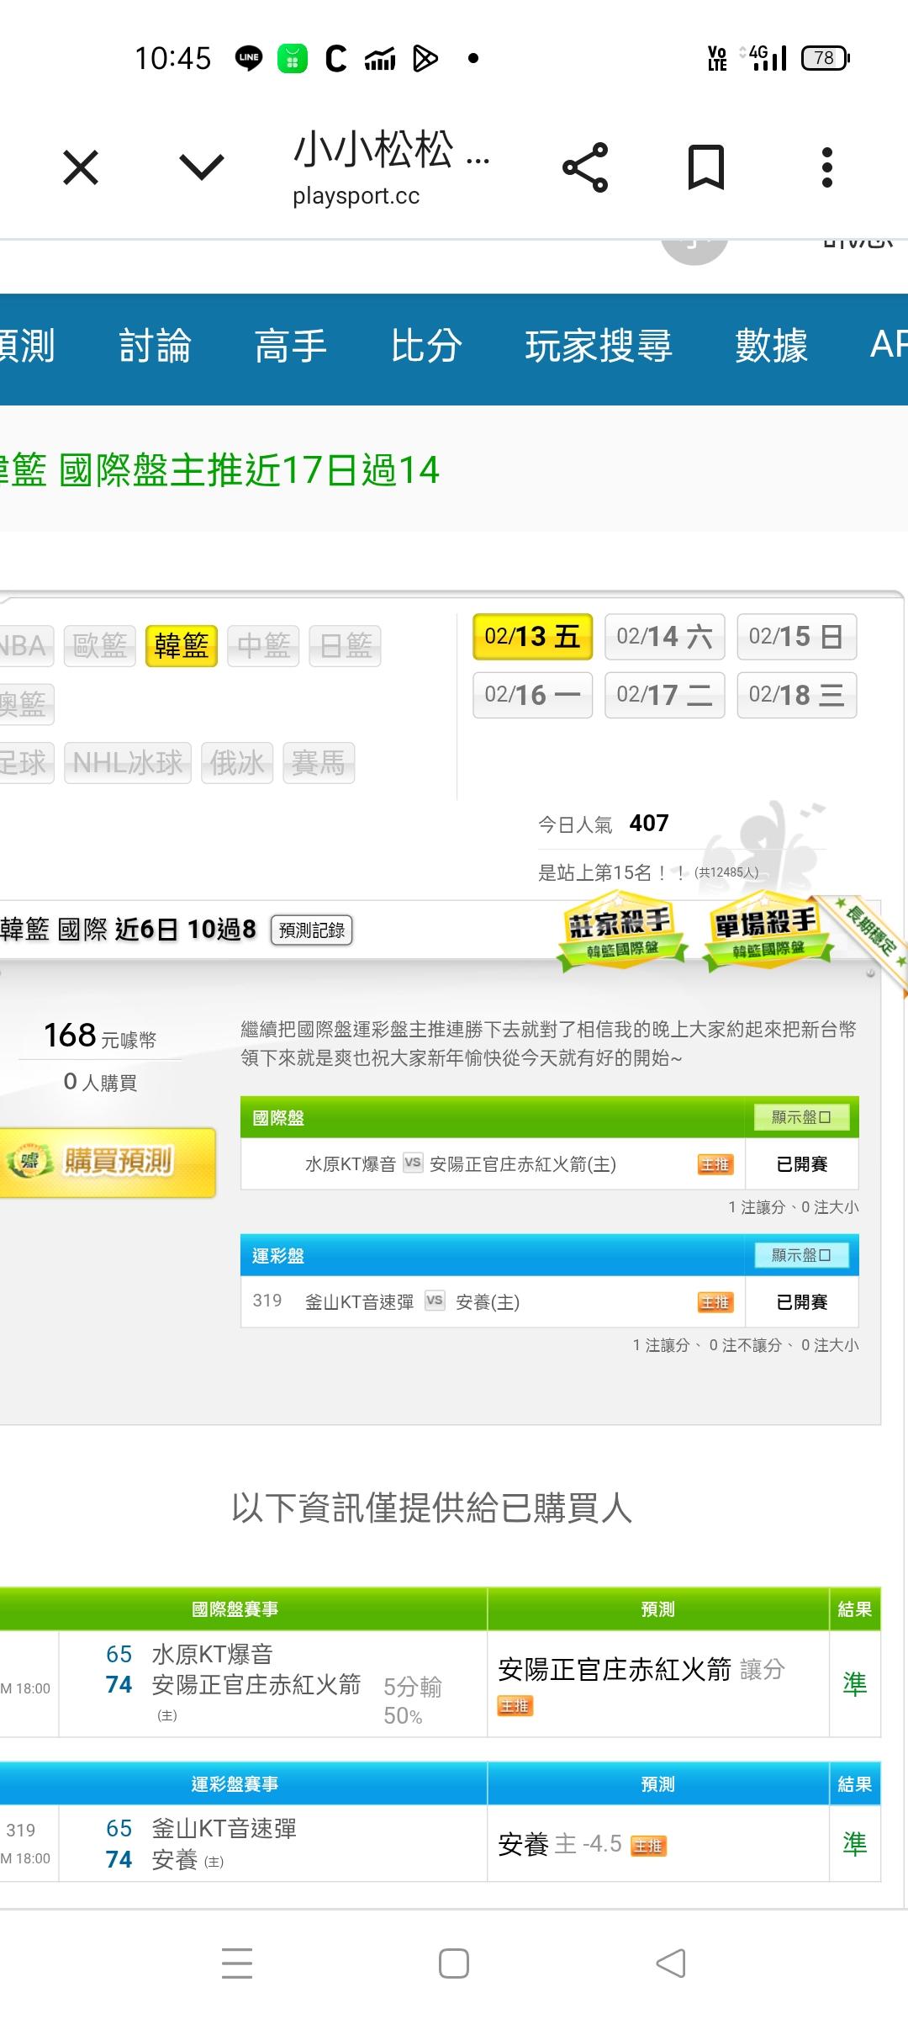Open recent apps with the navigation icon
The height and width of the screenshot is (2019, 908).
[x=237, y=1963]
